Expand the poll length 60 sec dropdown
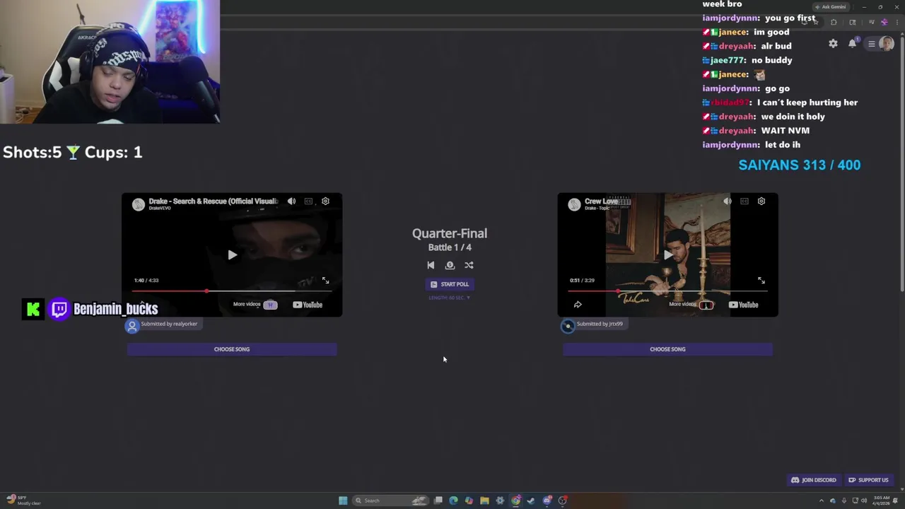The image size is (905, 509). pyautogui.click(x=450, y=298)
